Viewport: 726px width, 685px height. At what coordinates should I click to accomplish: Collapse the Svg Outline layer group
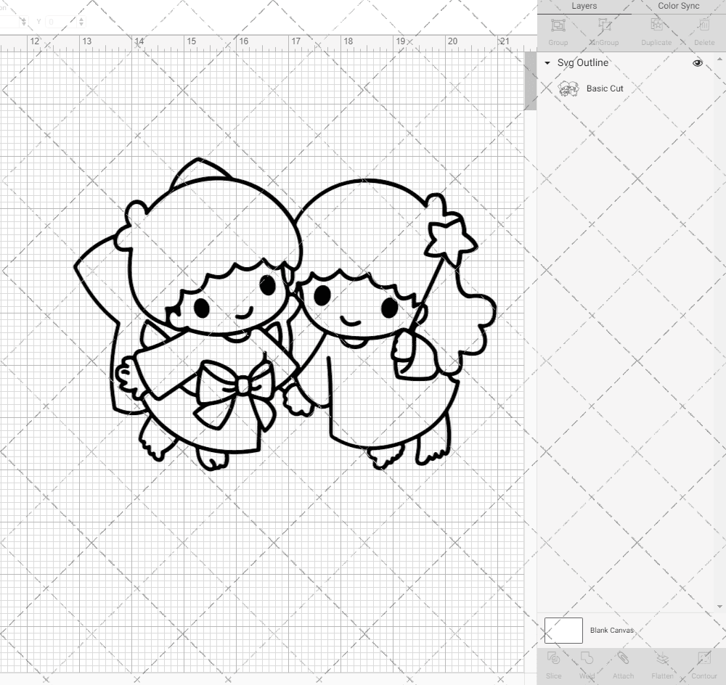(x=546, y=63)
